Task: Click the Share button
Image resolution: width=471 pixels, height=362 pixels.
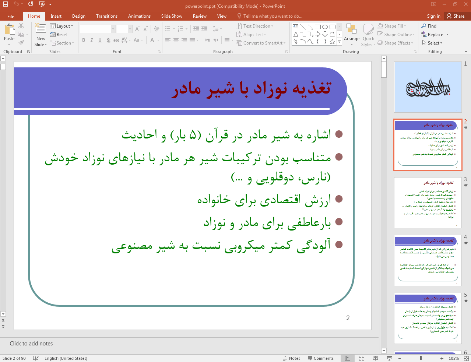Action: tap(456, 16)
